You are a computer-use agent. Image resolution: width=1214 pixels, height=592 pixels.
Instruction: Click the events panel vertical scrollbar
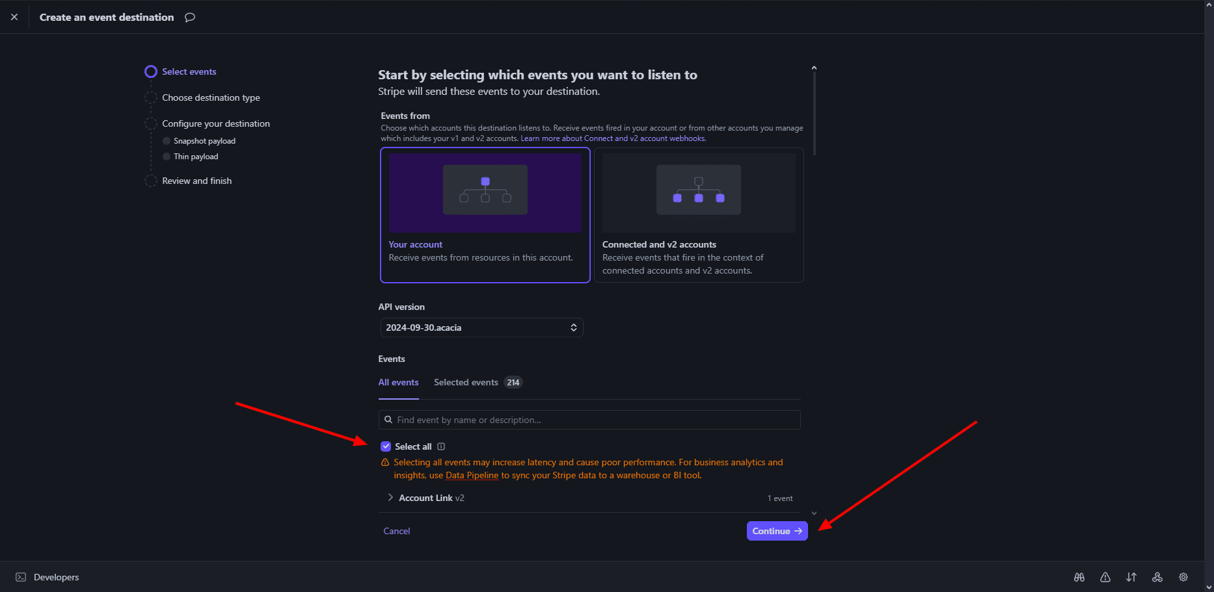coord(814,110)
